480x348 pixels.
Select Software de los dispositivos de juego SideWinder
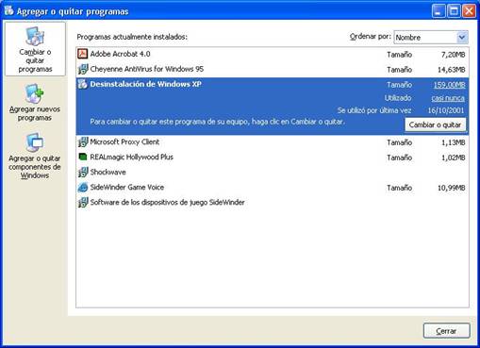click(167, 202)
